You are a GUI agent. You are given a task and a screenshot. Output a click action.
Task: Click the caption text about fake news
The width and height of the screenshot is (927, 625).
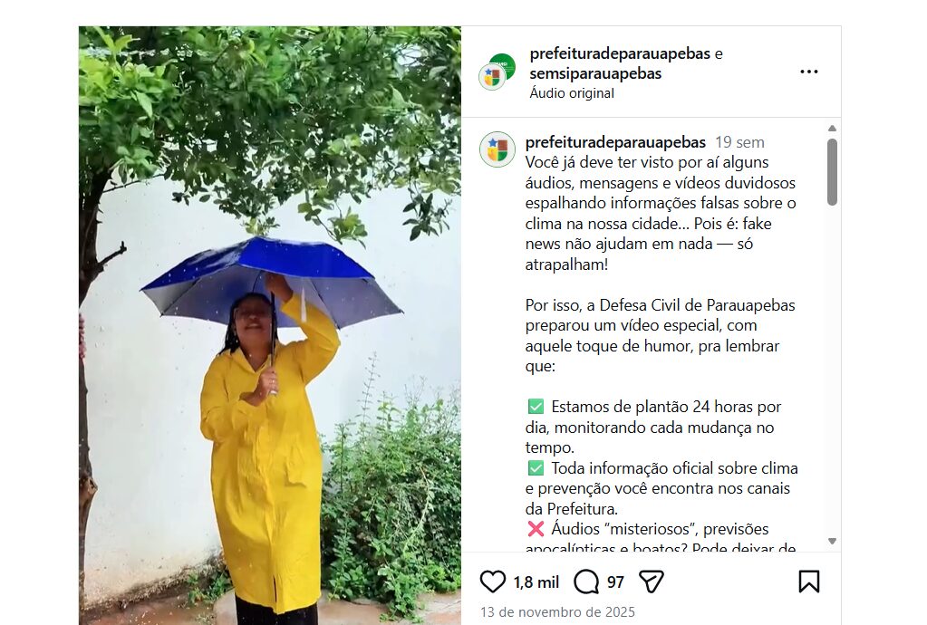[661, 213]
